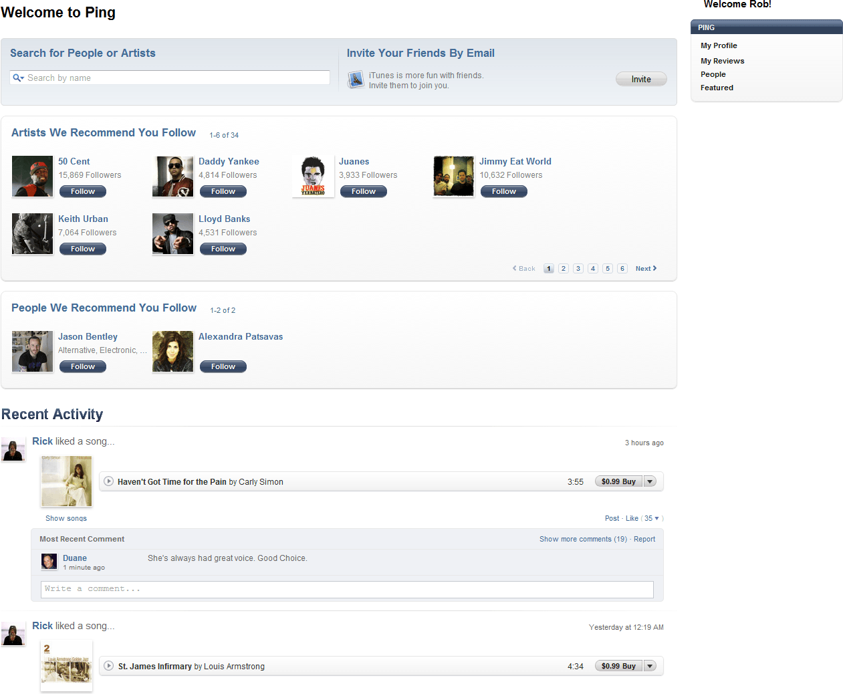This screenshot has width=843, height=694.
Task: Click the Invite button
Action: pos(641,79)
